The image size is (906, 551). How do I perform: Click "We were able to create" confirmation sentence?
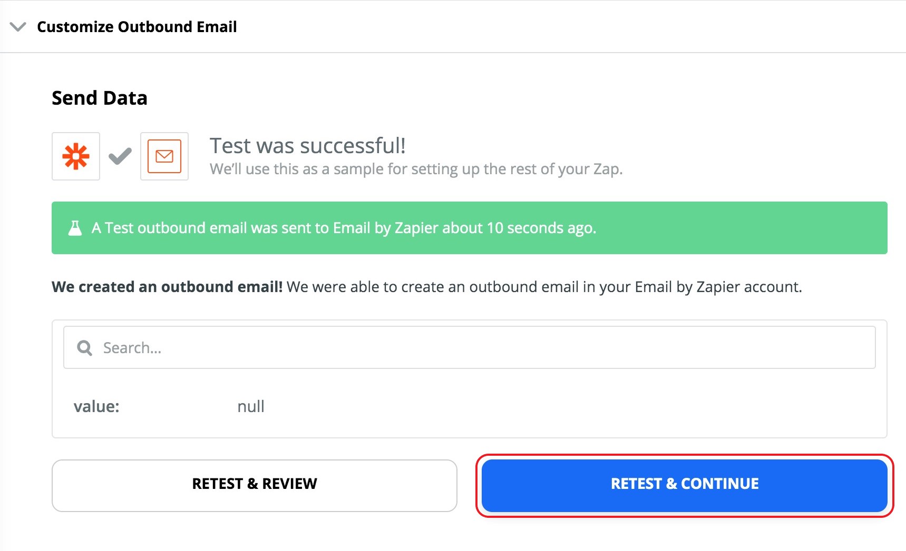(544, 287)
